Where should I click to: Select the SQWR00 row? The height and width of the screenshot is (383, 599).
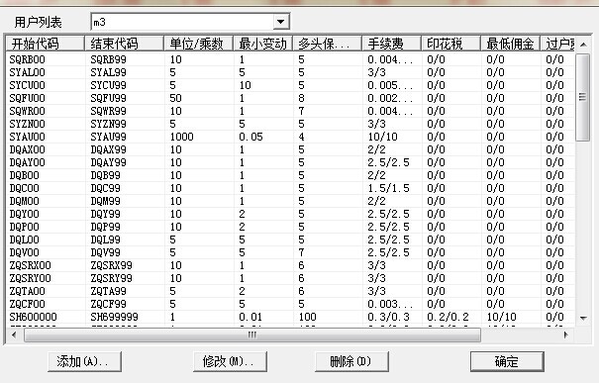[x=290, y=111]
